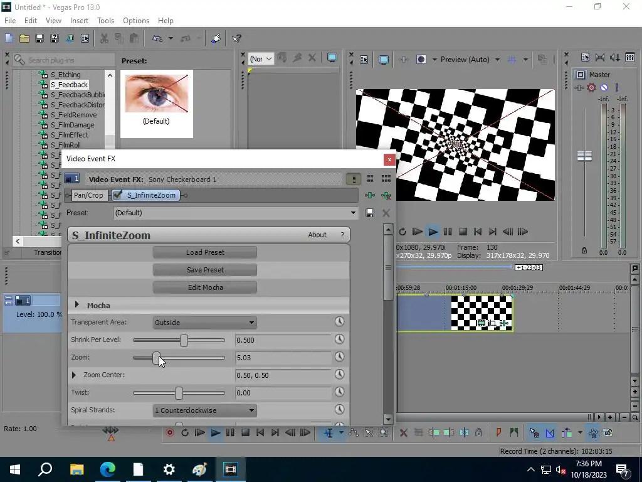The image size is (642, 482).
Task: Save the FX preset with floppy icon
Action: (370, 213)
